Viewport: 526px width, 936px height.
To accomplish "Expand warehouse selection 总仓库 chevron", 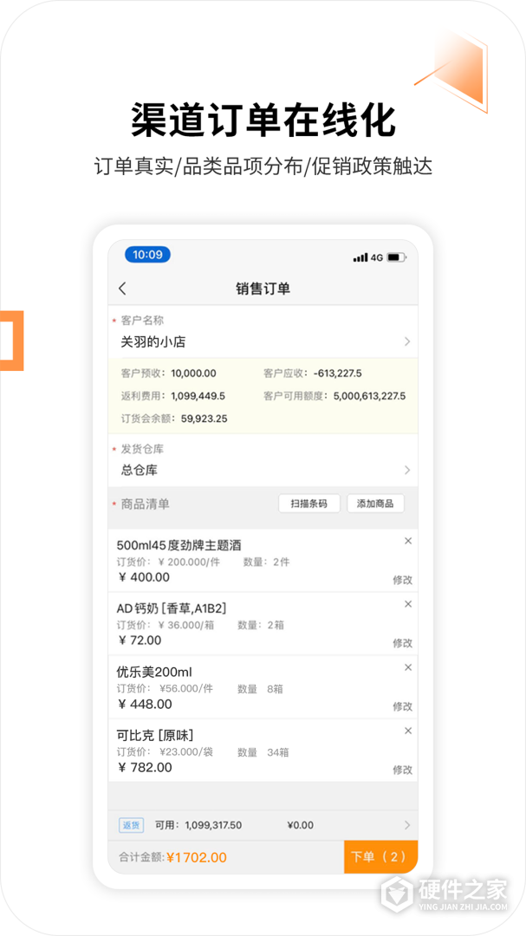I will click(x=407, y=471).
